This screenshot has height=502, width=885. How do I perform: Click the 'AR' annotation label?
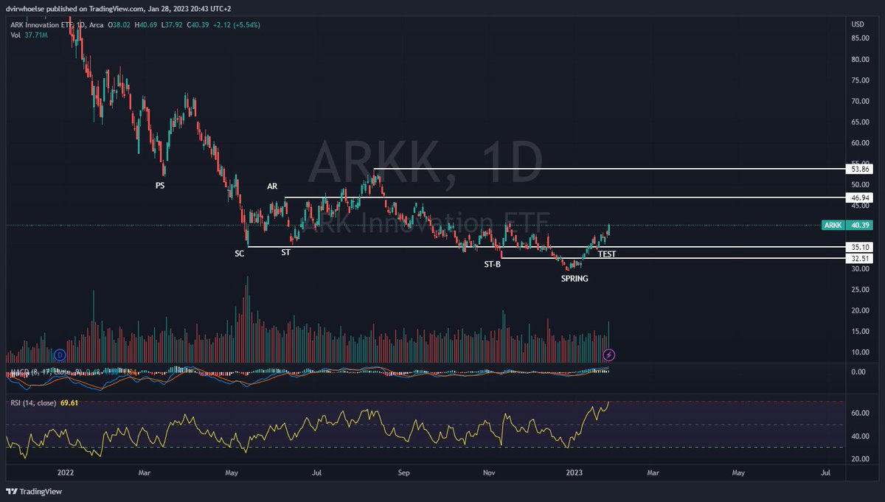(272, 186)
